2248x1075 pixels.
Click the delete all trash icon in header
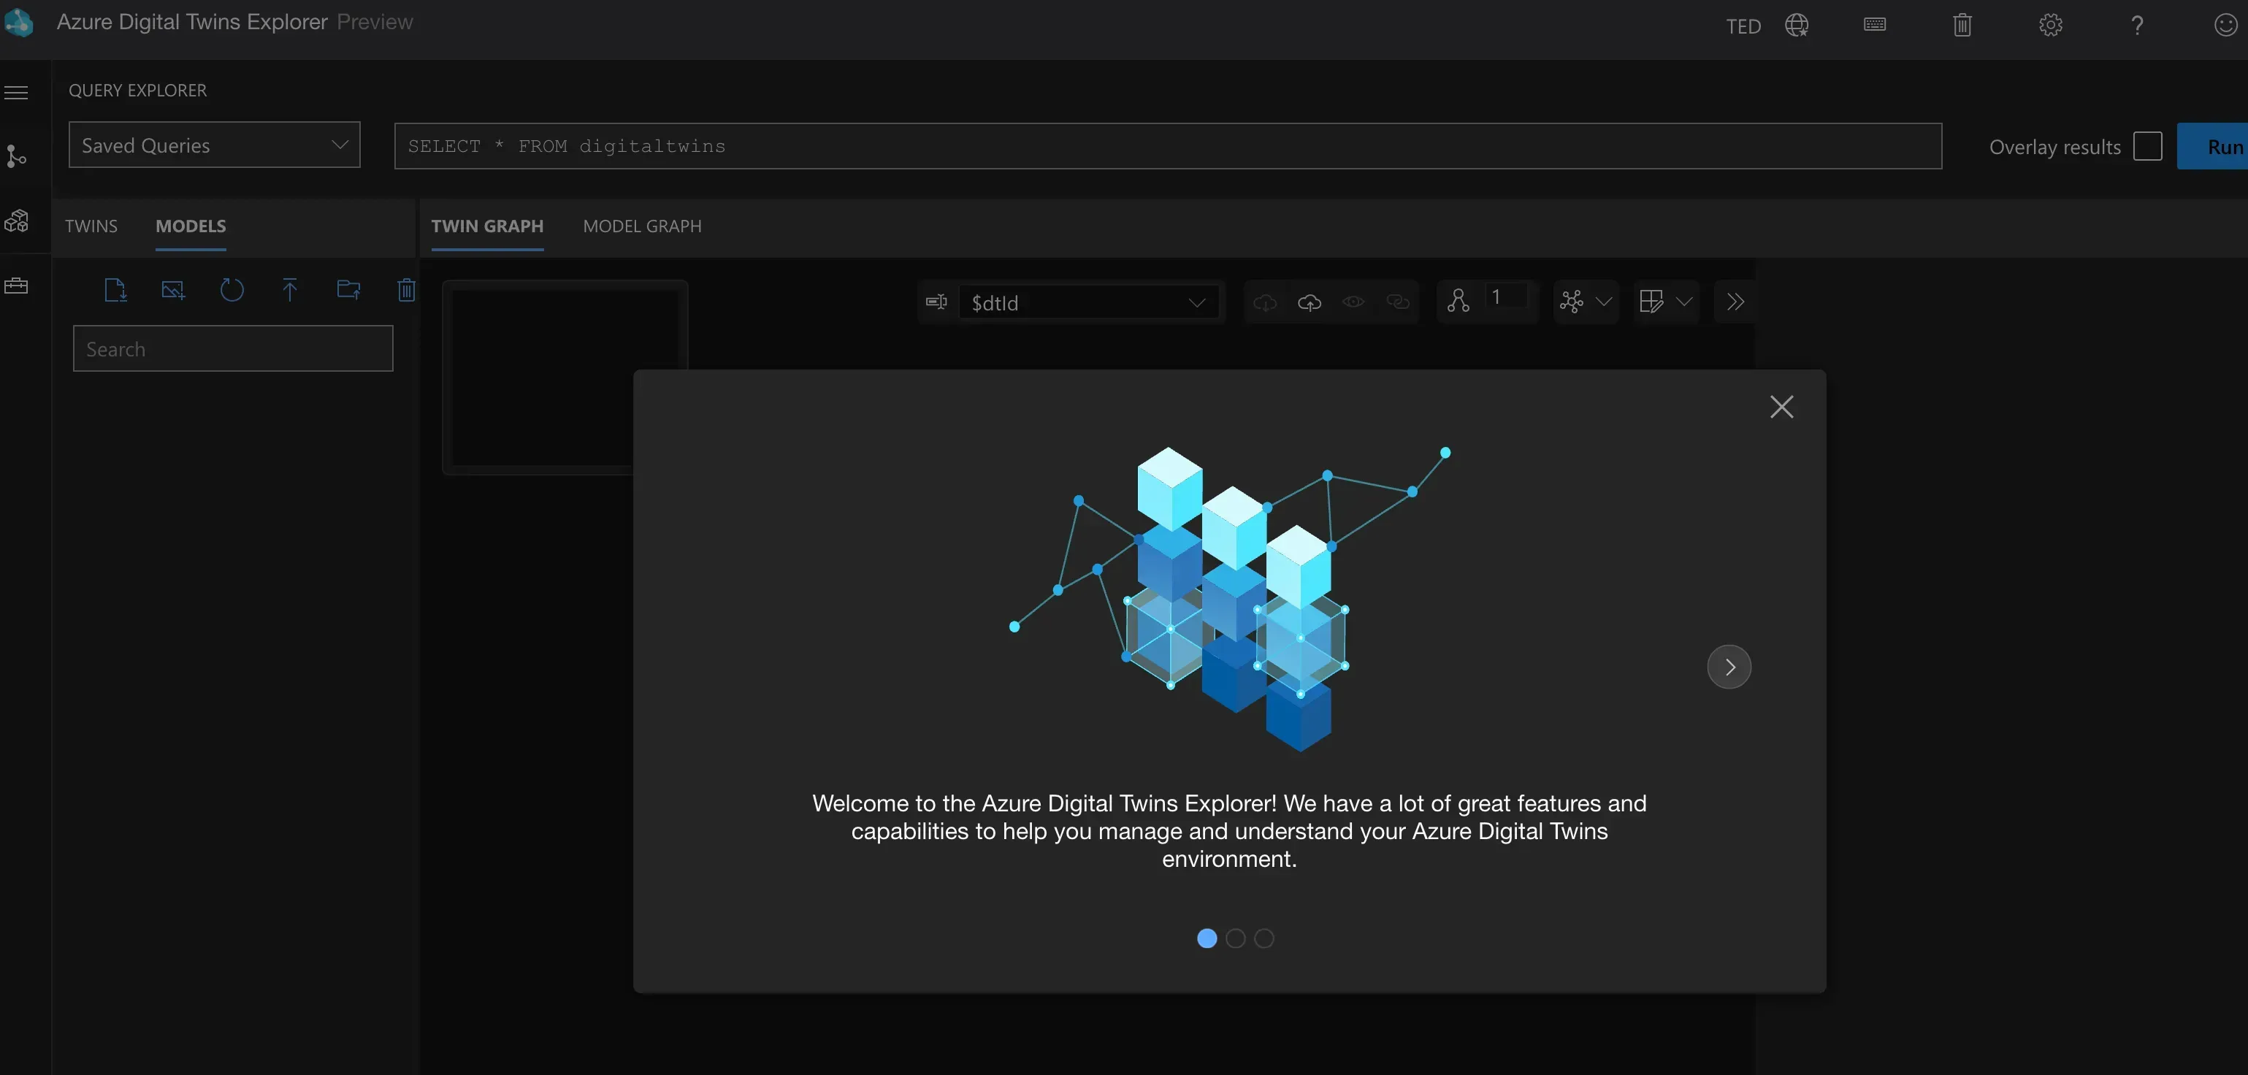click(1962, 26)
